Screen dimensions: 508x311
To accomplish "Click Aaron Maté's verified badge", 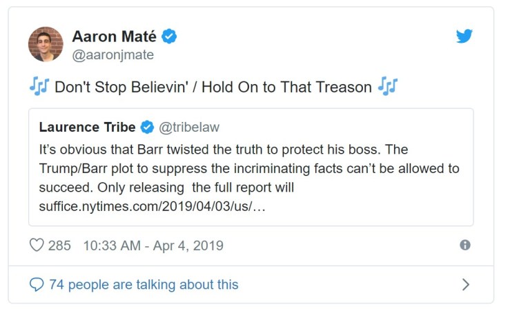I will click(x=169, y=37).
